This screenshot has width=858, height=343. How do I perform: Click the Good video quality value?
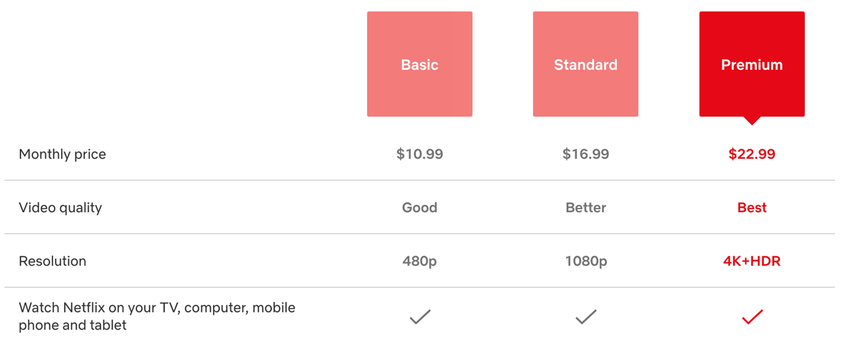tap(420, 208)
